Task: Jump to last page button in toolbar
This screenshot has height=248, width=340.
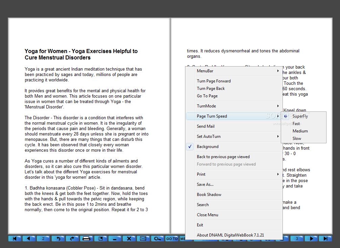Action: pyautogui.click(x=325, y=239)
